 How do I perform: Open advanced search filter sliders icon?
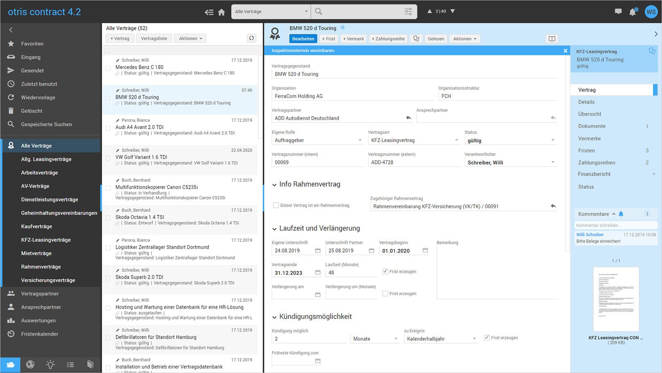pyautogui.click(x=408, y=12)
